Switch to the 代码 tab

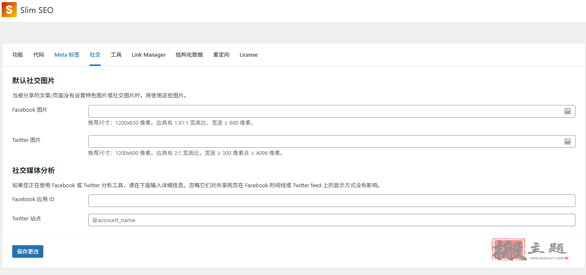(x=39, y=55)
